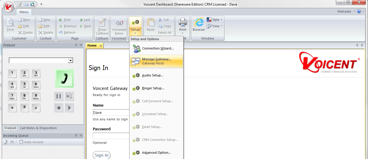The width and height of the screenshot is (368, 159).
Task: Select Manage Gateway from Setup menu
Action: [156, 61]
